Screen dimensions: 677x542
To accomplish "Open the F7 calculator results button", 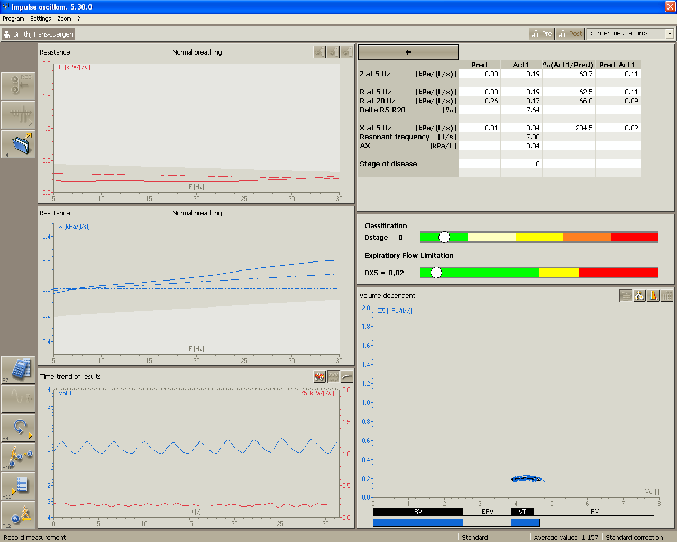I will click(19, 370).
